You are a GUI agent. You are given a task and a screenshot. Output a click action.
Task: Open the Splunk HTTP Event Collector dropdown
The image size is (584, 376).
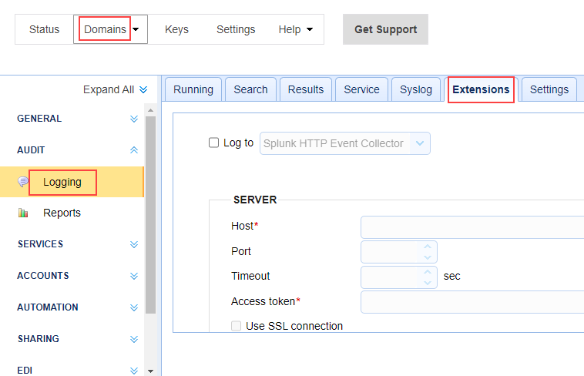(344, 143)
